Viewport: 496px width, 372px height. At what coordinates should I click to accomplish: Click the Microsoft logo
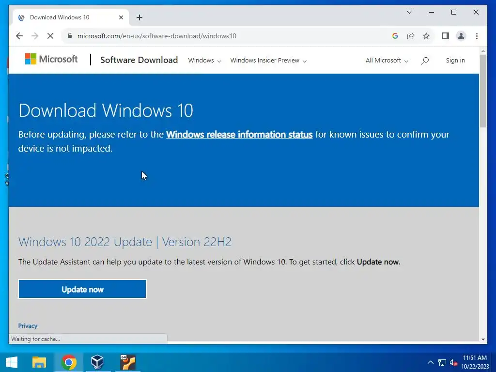coord(51,59)
